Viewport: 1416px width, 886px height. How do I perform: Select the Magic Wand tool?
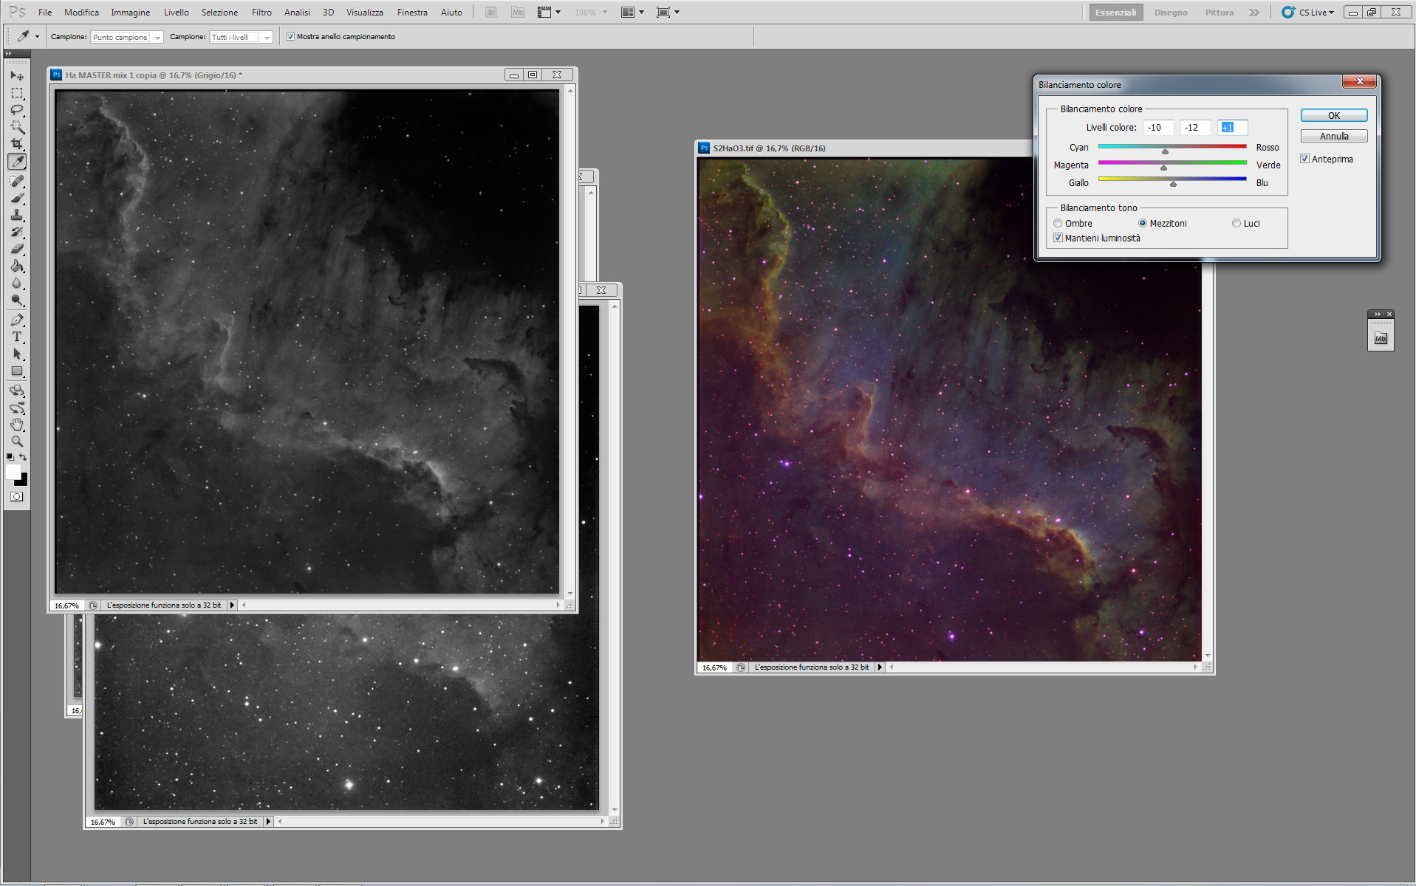click(x=17, y=127)
